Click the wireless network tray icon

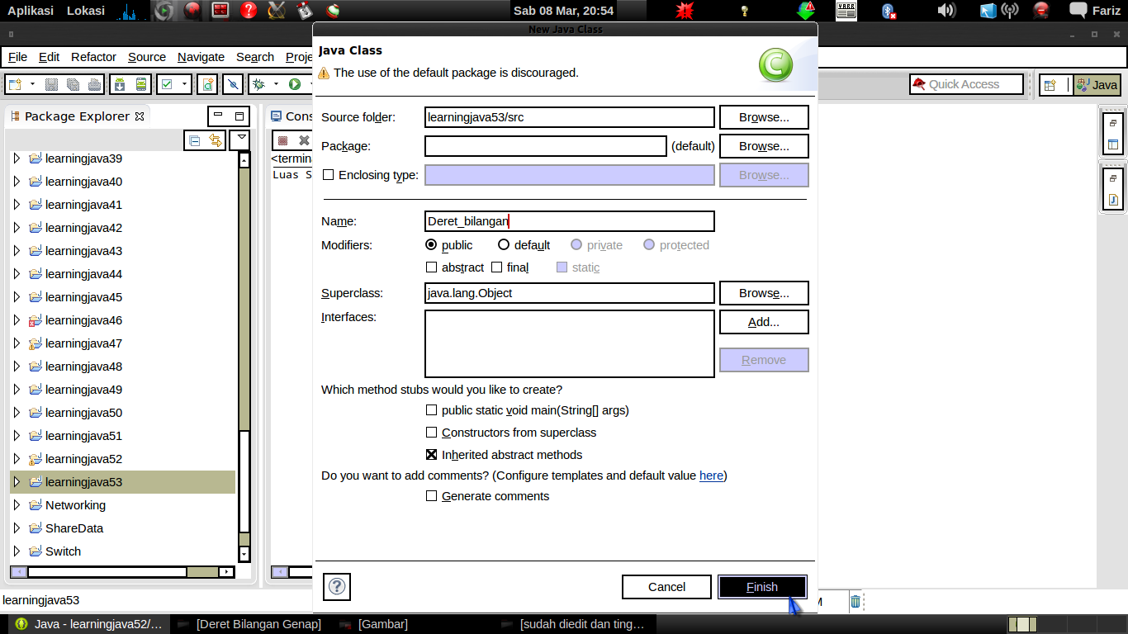1010,11
